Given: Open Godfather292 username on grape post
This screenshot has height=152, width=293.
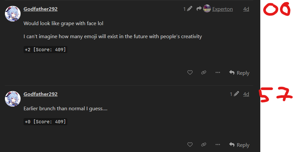Looking at the screenshot, I should click(x=41, y=9).
